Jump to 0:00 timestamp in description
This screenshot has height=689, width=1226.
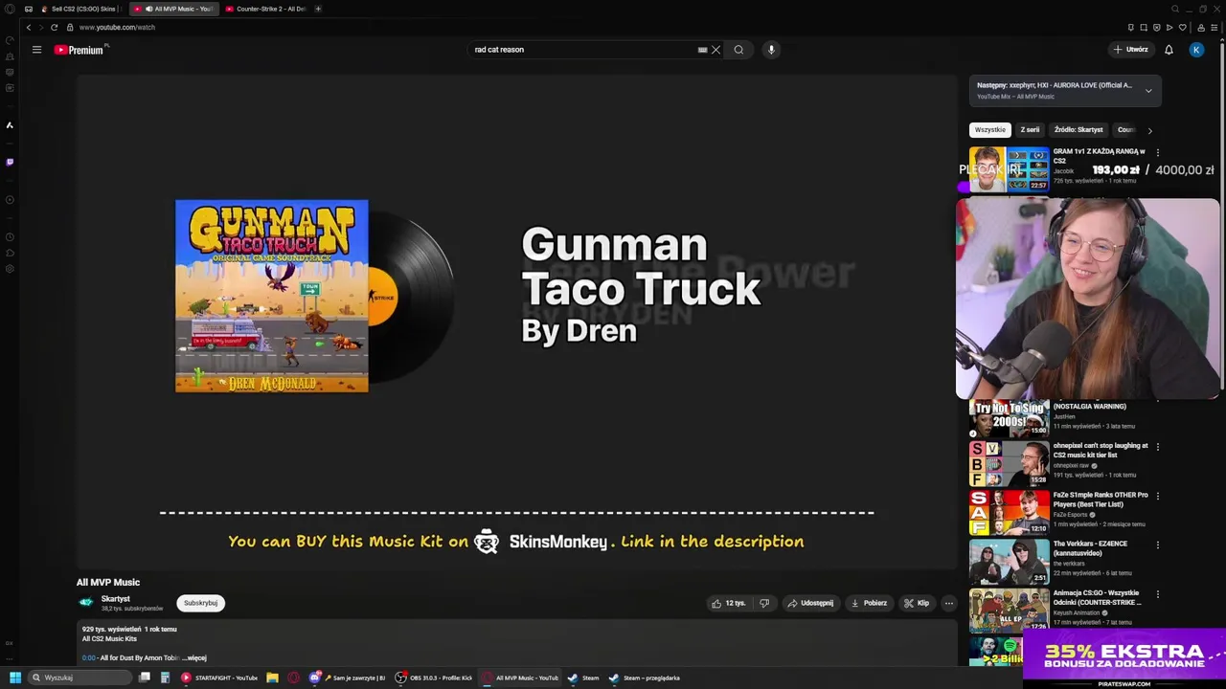[88, 657]
